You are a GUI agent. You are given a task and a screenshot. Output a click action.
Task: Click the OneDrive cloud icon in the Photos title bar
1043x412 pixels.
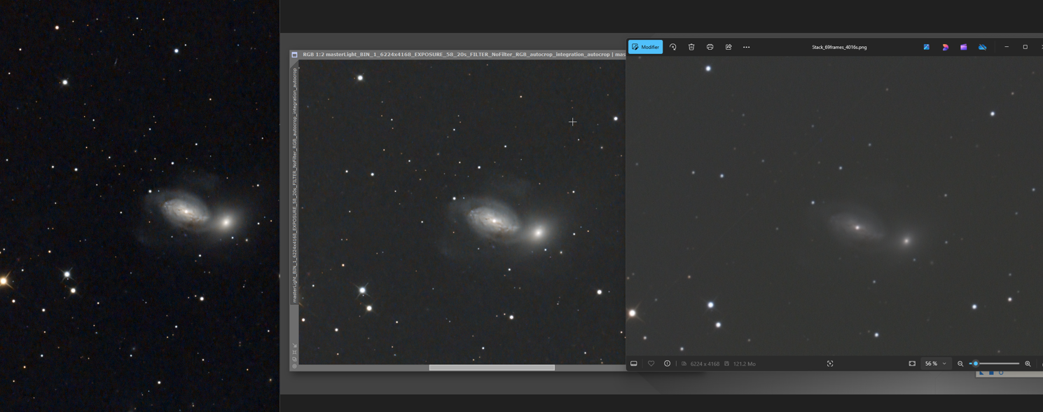(982, 47)
